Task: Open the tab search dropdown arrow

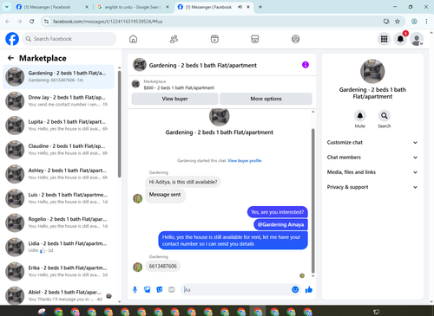Action: coord(7,7)
